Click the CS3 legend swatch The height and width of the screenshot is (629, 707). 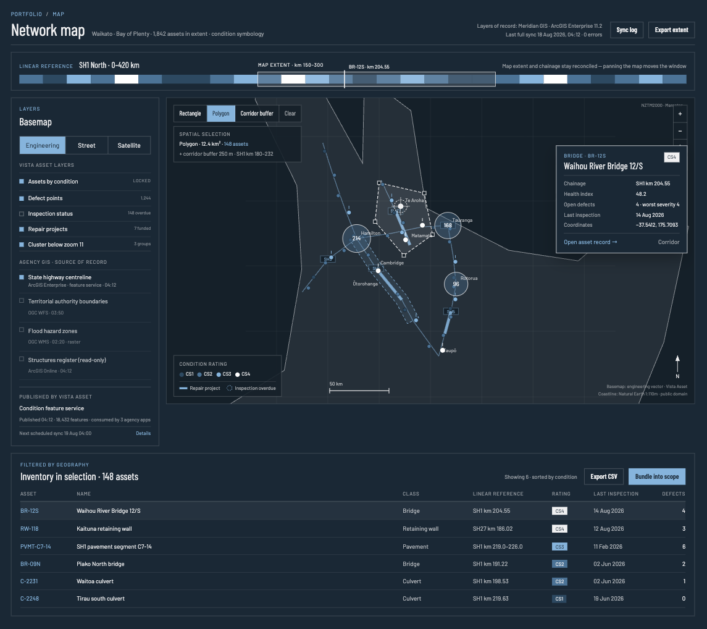pos(219,374)
